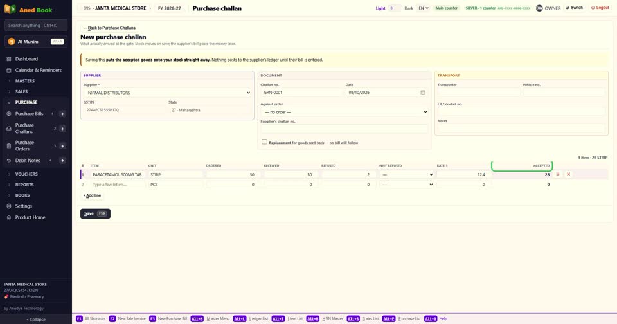Expand the VOUCHERS menu section
This screenshot has height=324, width=617.
[x=26, y=174]
